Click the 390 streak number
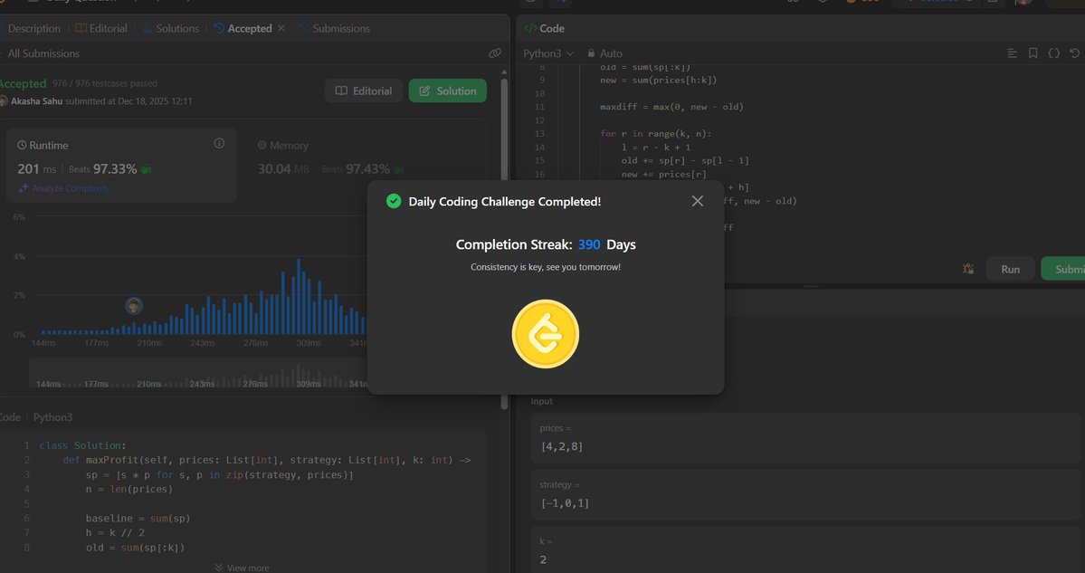This screenshot has width=1085, height=573. (x=589, y=244)
